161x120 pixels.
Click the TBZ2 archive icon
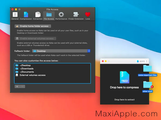(x=125, y=77)
